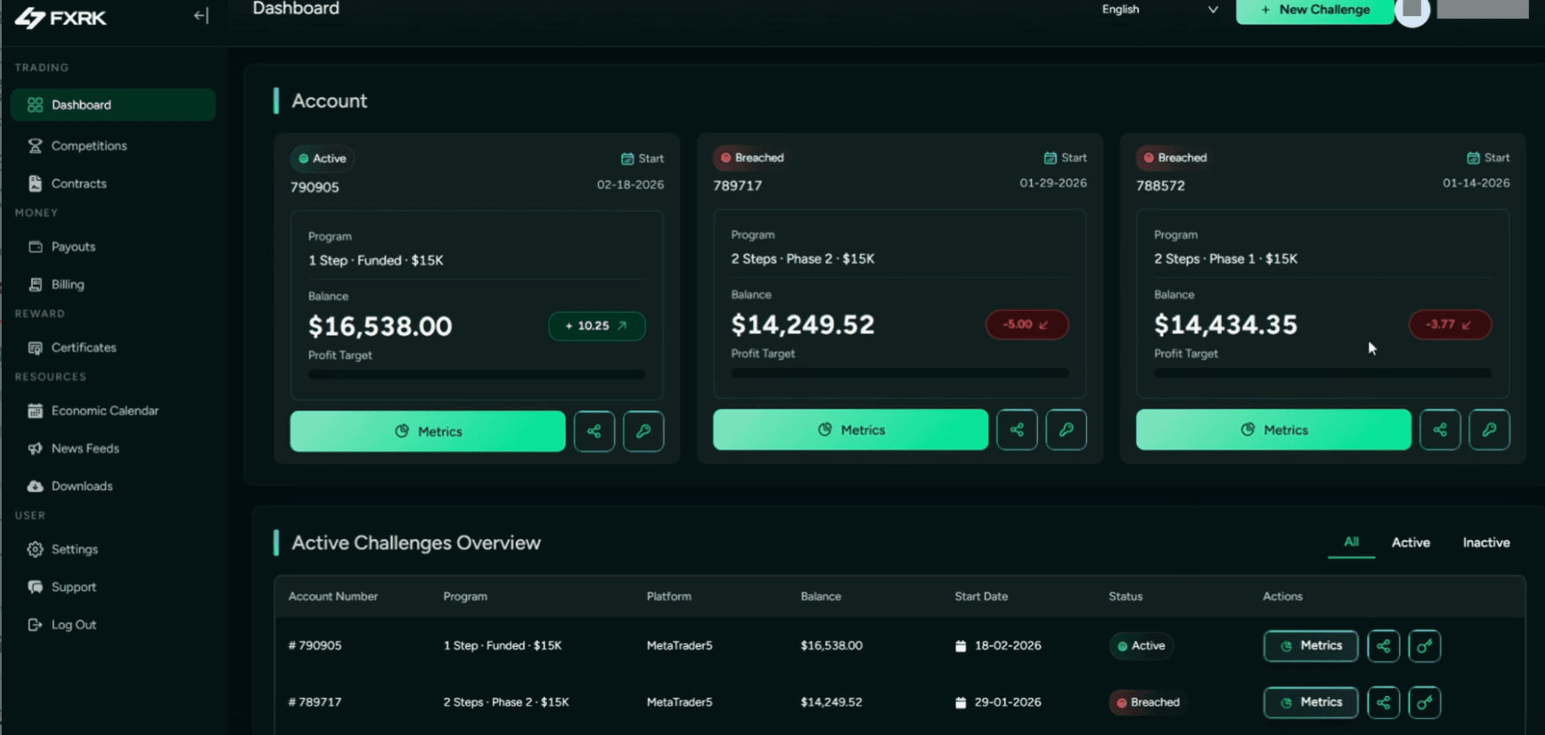Show credentials key for account 788572 card

click(1489, 430)
